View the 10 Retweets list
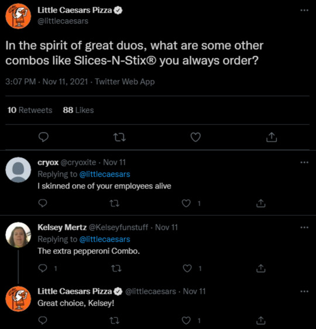This screenshot has height=329, width=316. [x=30, y=110]
